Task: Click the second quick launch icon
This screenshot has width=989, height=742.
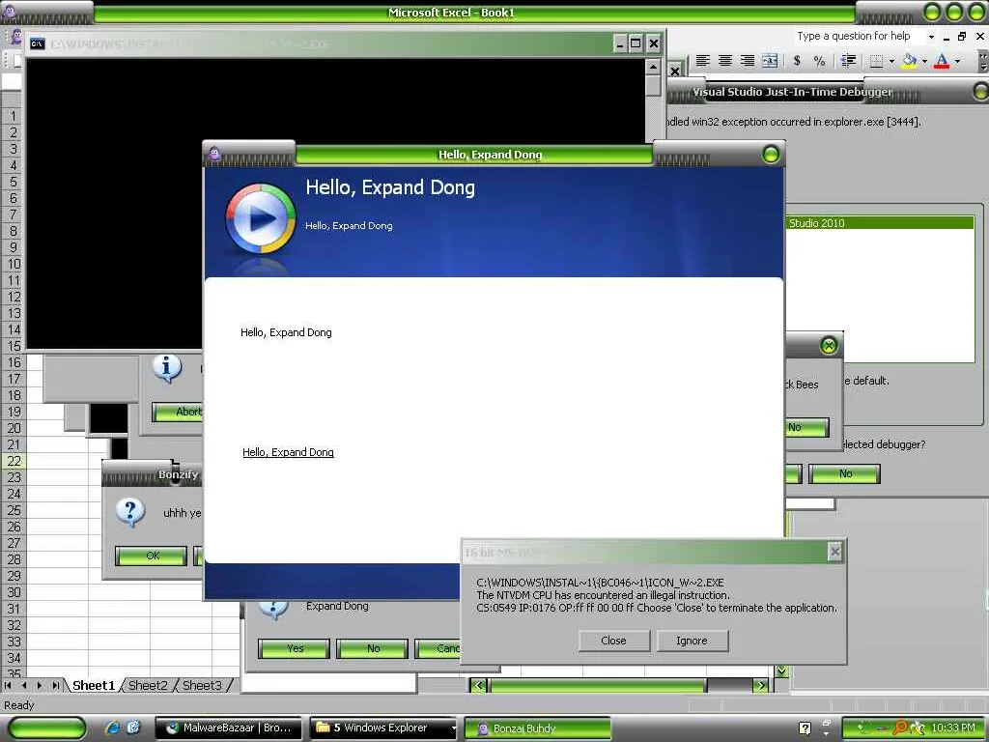Action: coord(133,728)
